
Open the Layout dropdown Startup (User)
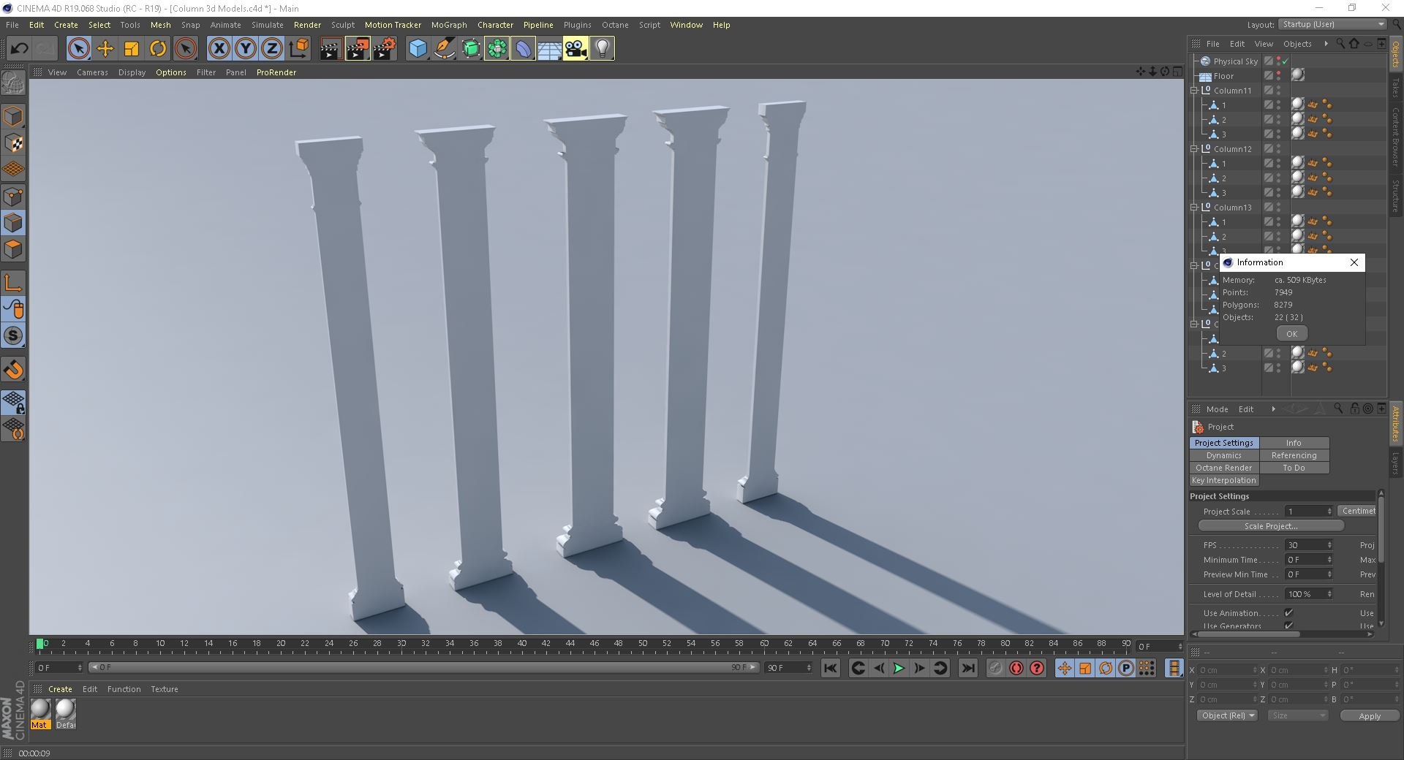click(1332, 24)
